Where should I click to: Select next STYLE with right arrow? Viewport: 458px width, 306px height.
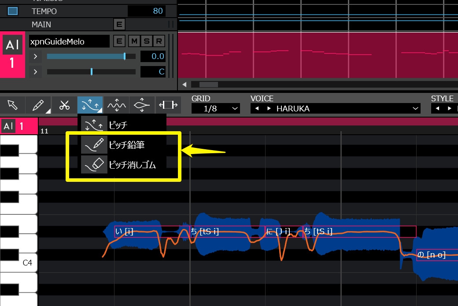click(450, 109)
